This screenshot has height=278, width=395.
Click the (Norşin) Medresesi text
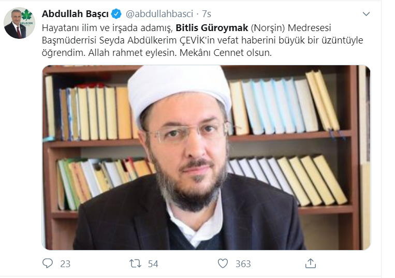(291, 28)
